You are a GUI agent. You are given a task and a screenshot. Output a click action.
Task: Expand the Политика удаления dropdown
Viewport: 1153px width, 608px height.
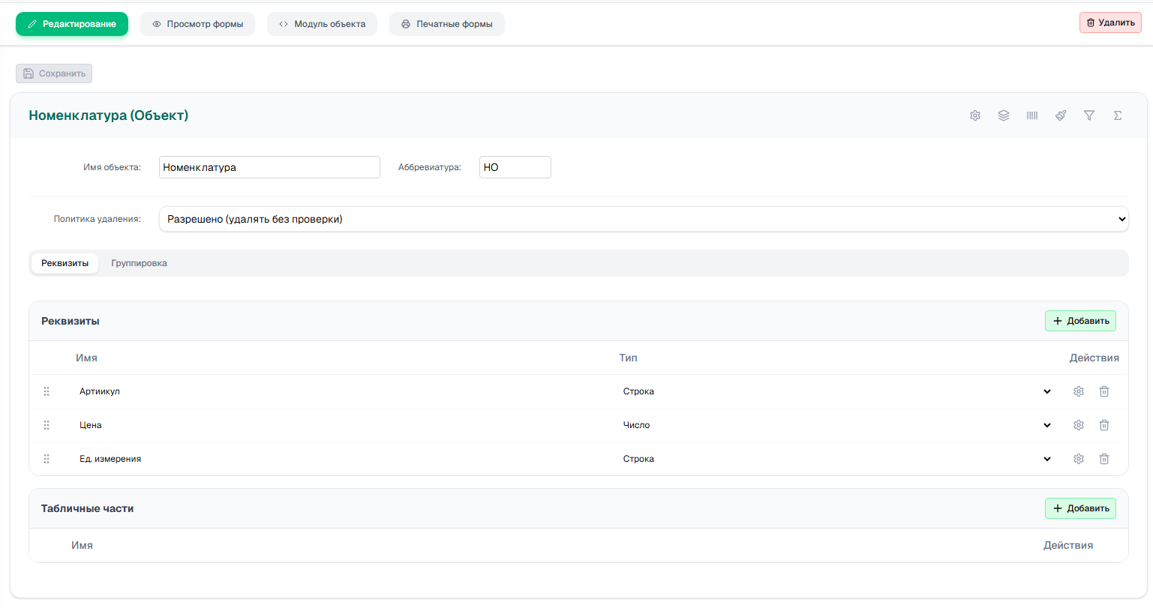click(644, 219)
